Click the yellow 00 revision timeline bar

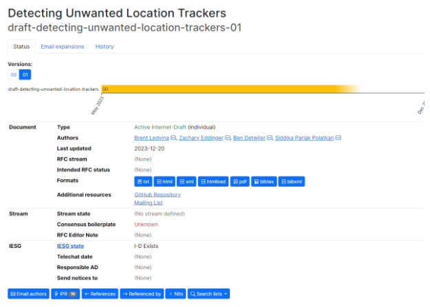pos(227,89)
